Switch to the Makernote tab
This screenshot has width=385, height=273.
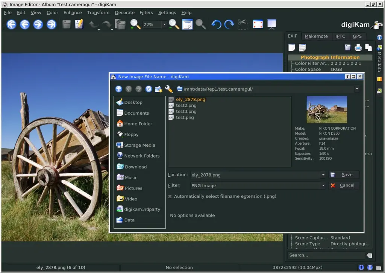pos(316,36)
